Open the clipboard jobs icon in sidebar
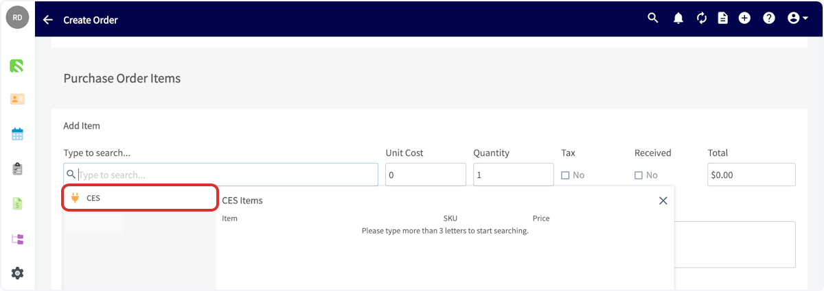Image resolution: width=824 pixels, height=291 pixels. (x=17, y=168)
